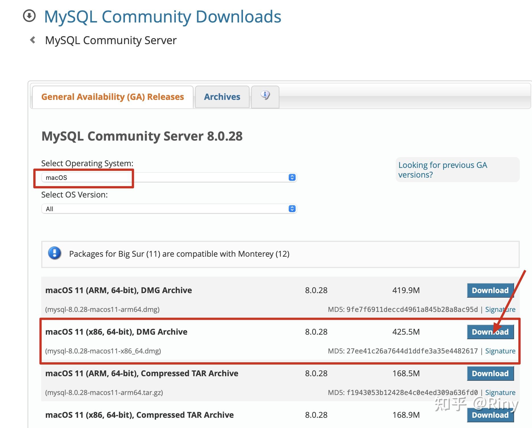Click the MySQL Community Downloads heading link
Image resolution: width=532 pixels, height=428 pixels.
(162, 17)
